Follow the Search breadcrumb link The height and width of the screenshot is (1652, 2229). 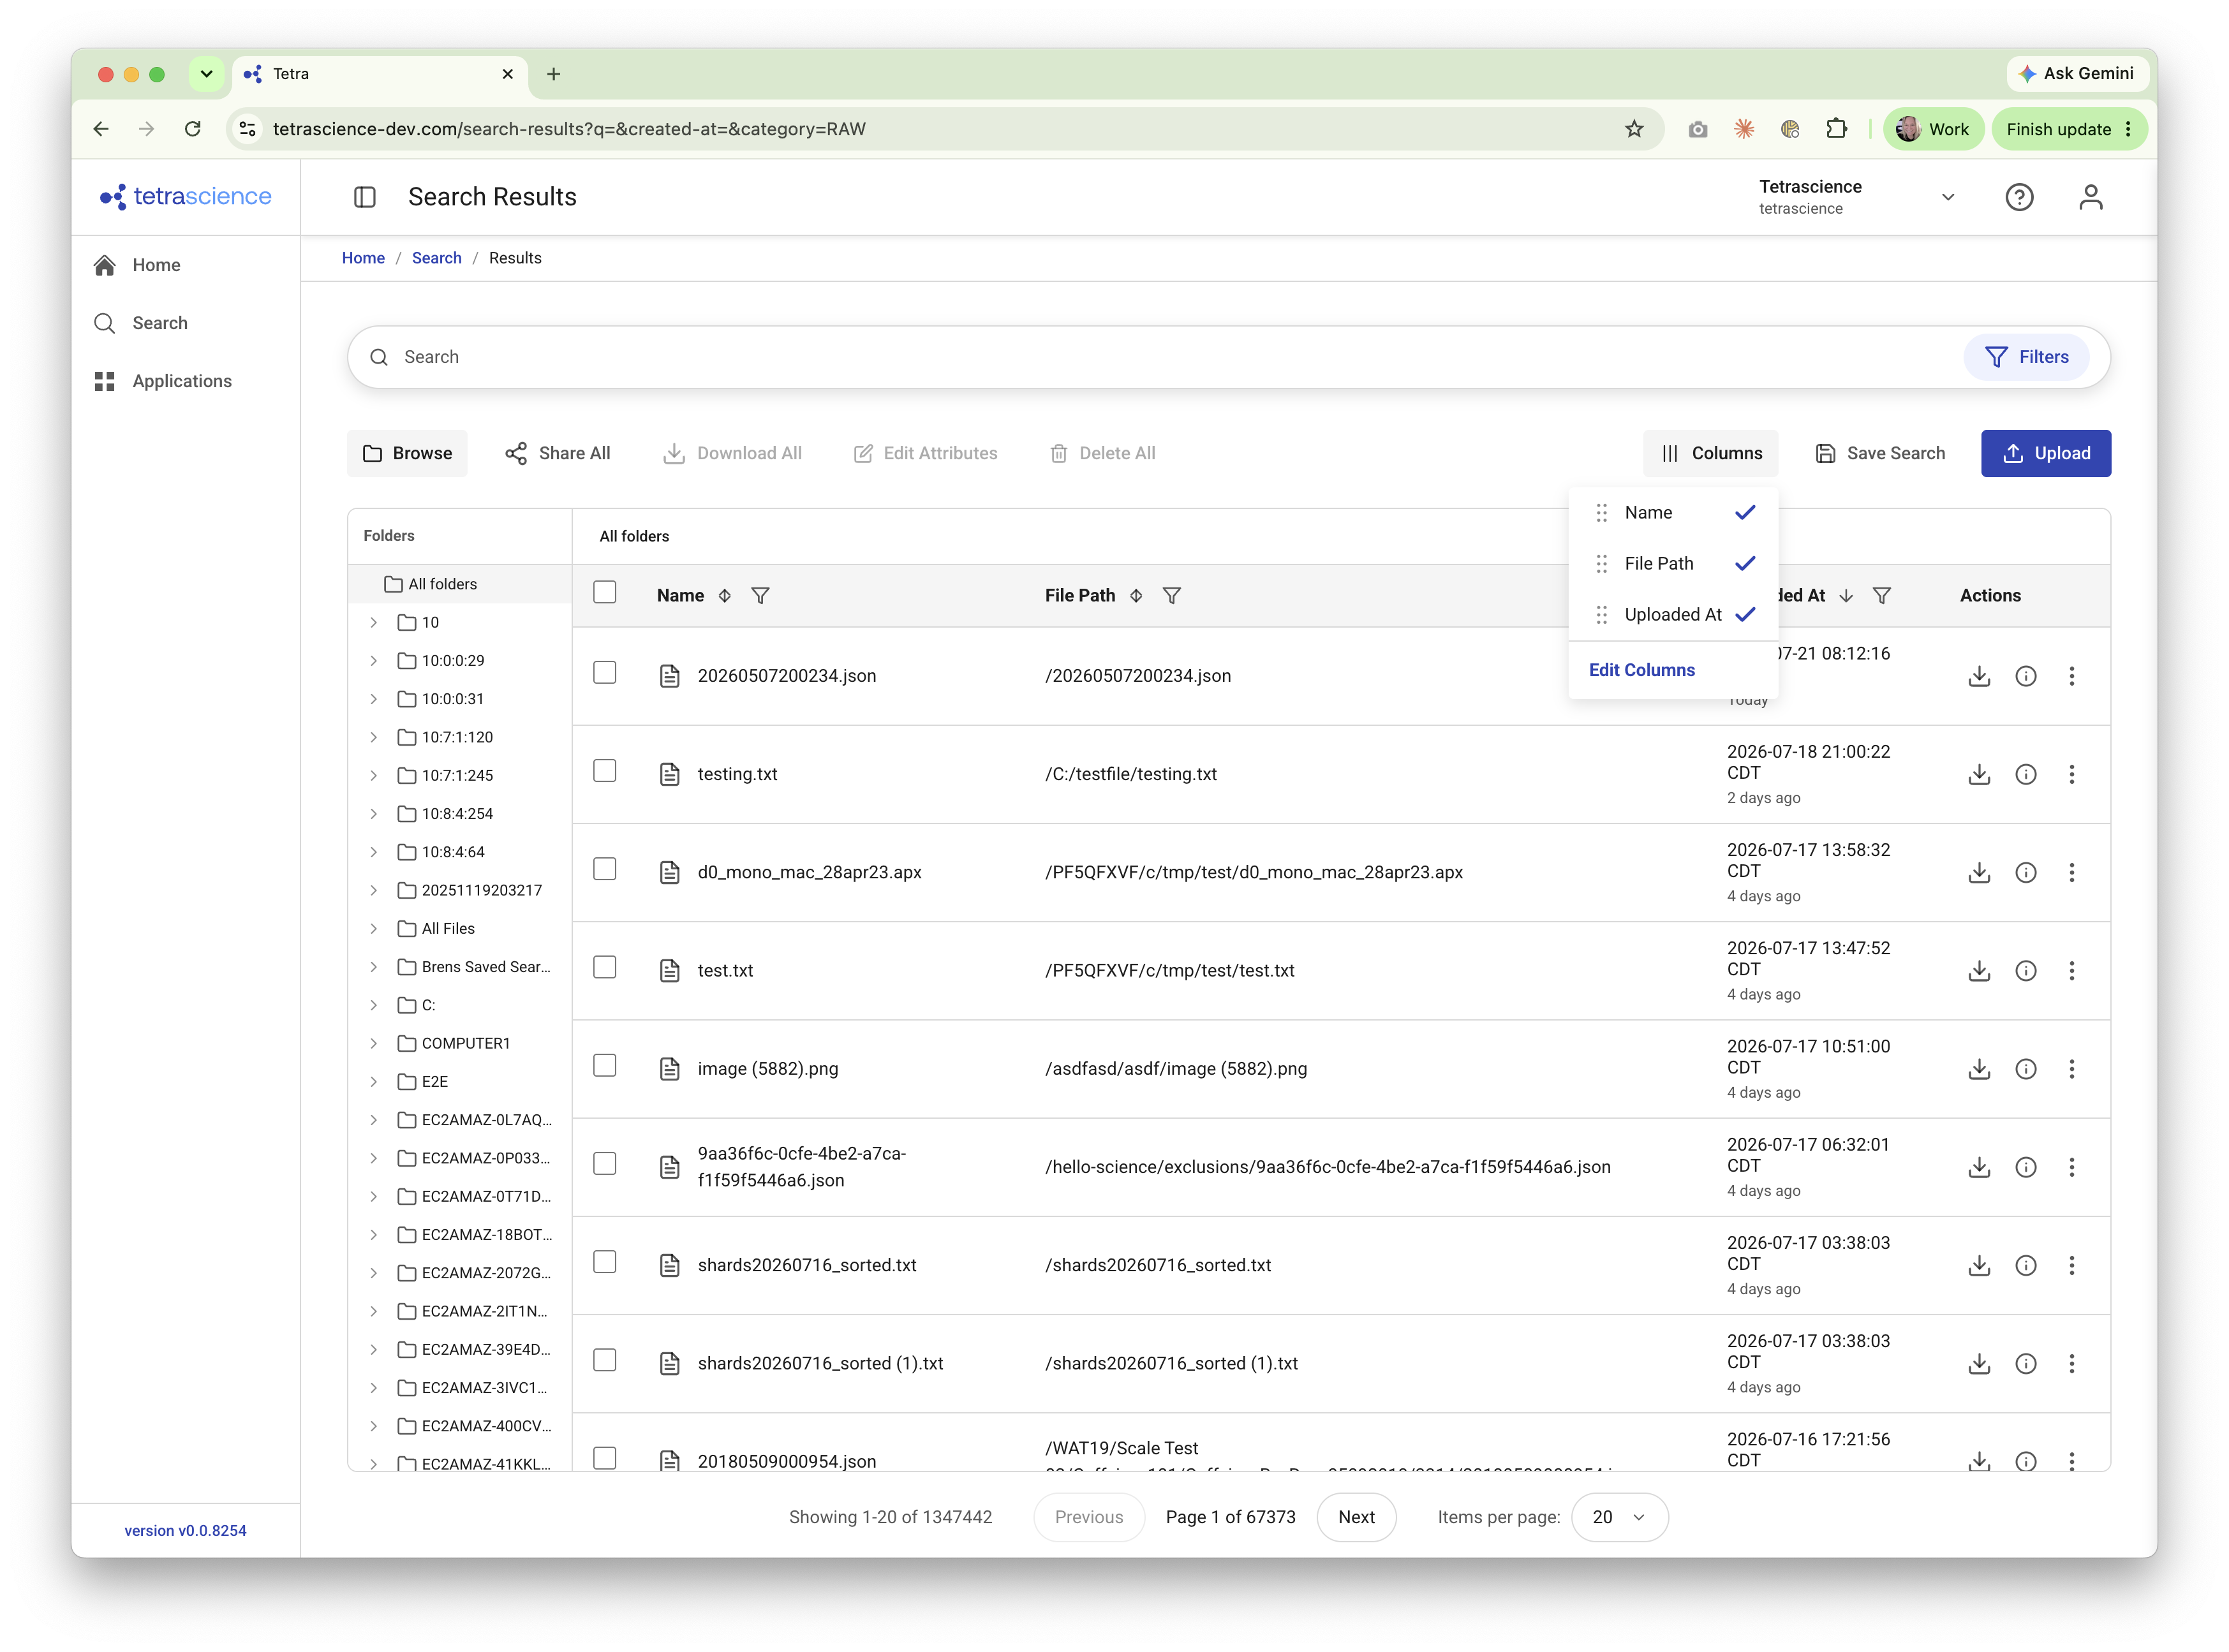click(437, 258)
